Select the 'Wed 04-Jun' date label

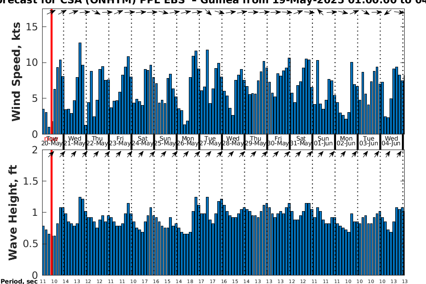click(x=391, y=141)
